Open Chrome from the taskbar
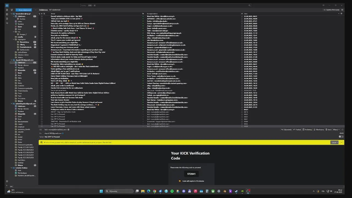The height and width of the screenshot is (198, 352). click(155, 191)
